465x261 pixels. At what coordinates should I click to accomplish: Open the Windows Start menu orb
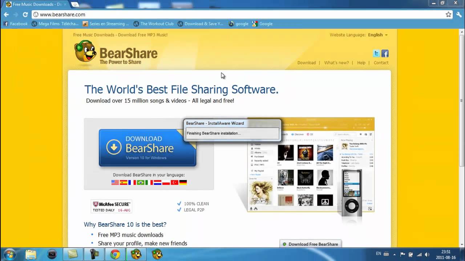coord(9,254)
